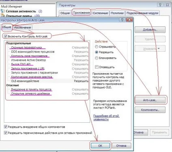Click OK in the Anti-Leak dialog
172x152 pixels.
[x=100, y=145]
